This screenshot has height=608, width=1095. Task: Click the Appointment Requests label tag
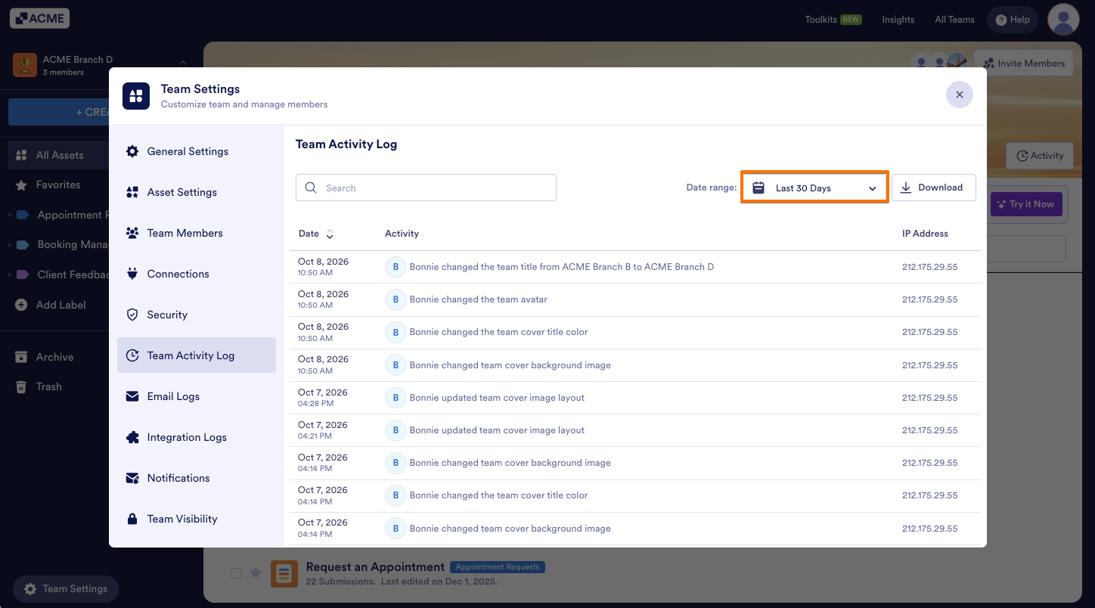498,566
